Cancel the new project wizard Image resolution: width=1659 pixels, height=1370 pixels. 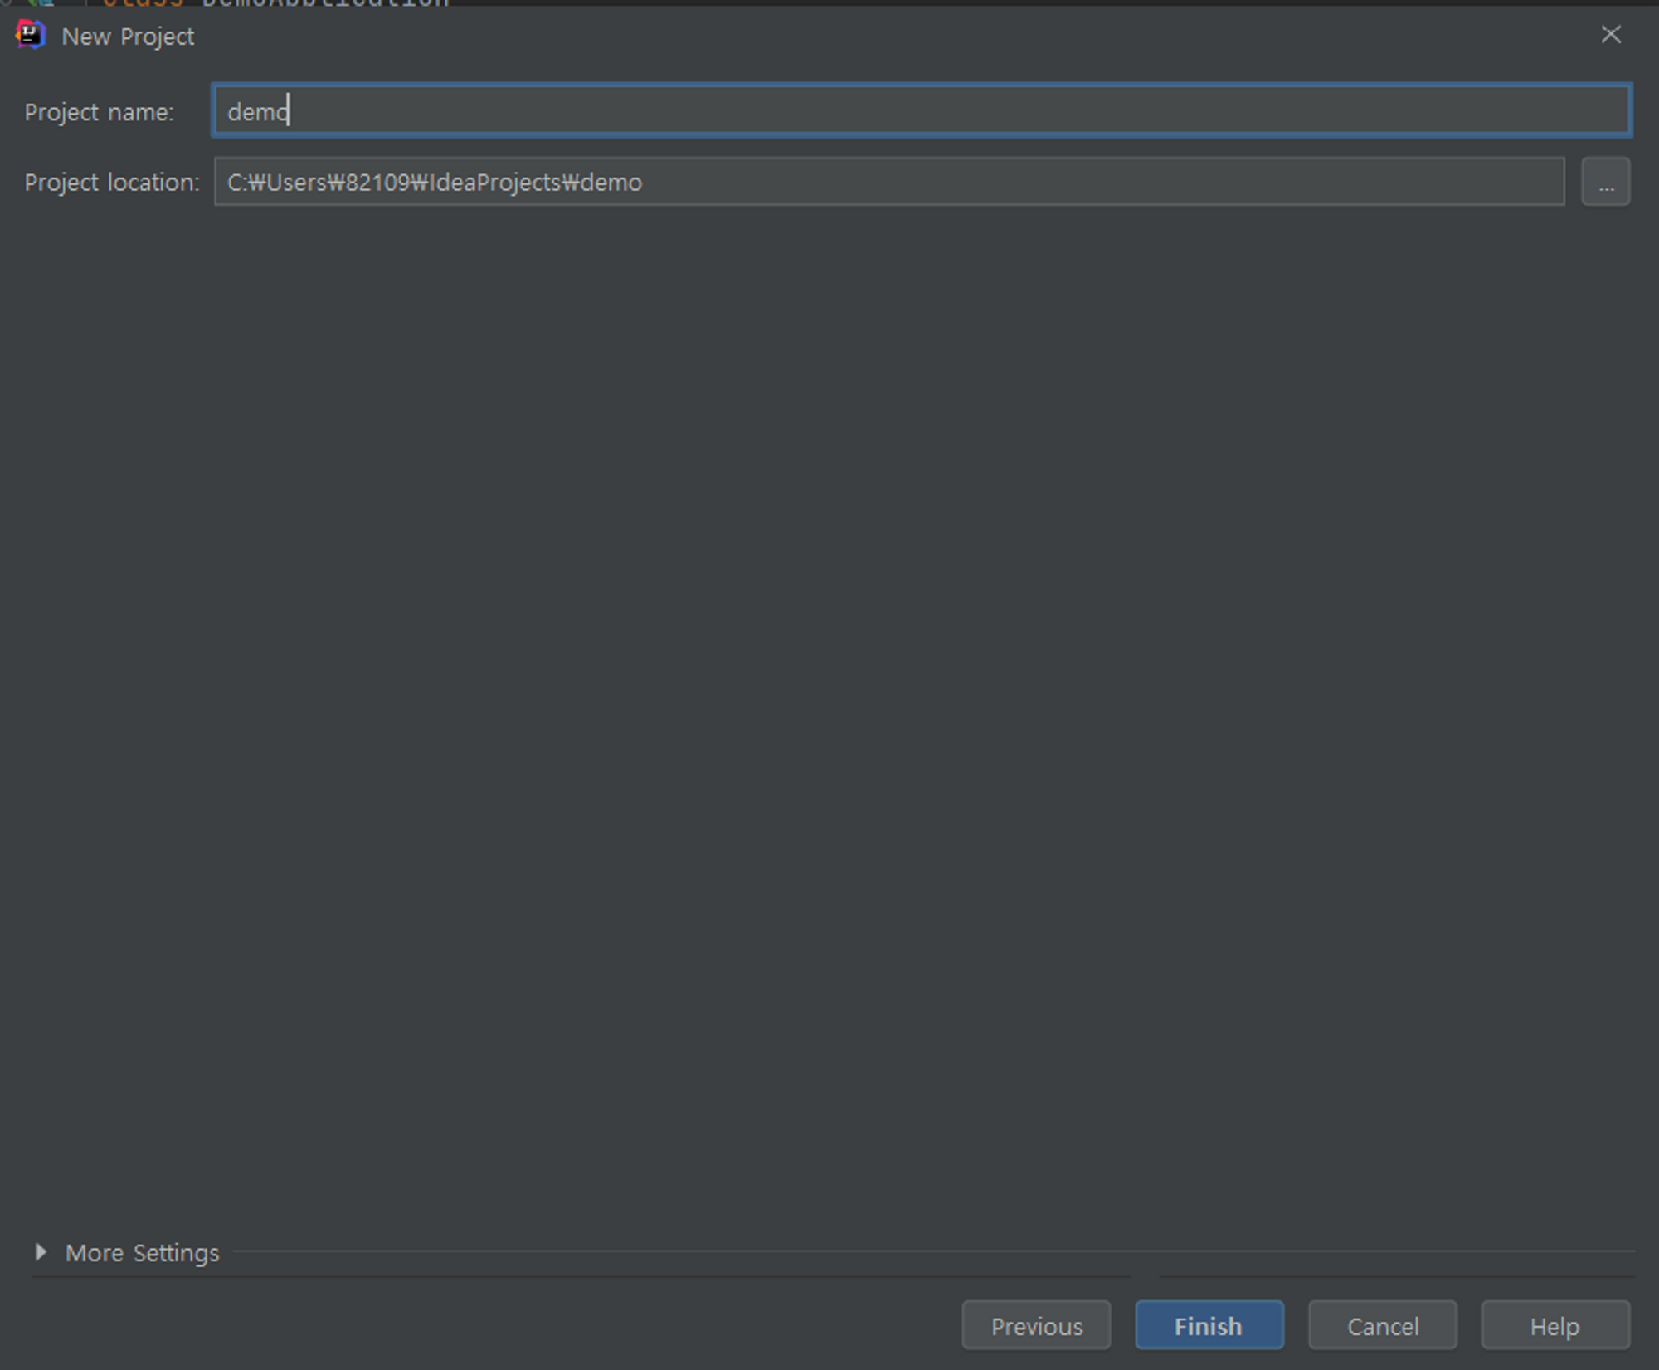(1382, 1325)
